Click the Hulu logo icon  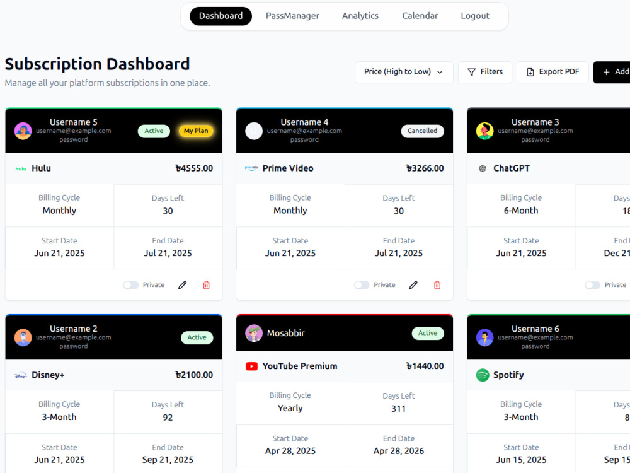click(x=21, y=168)
